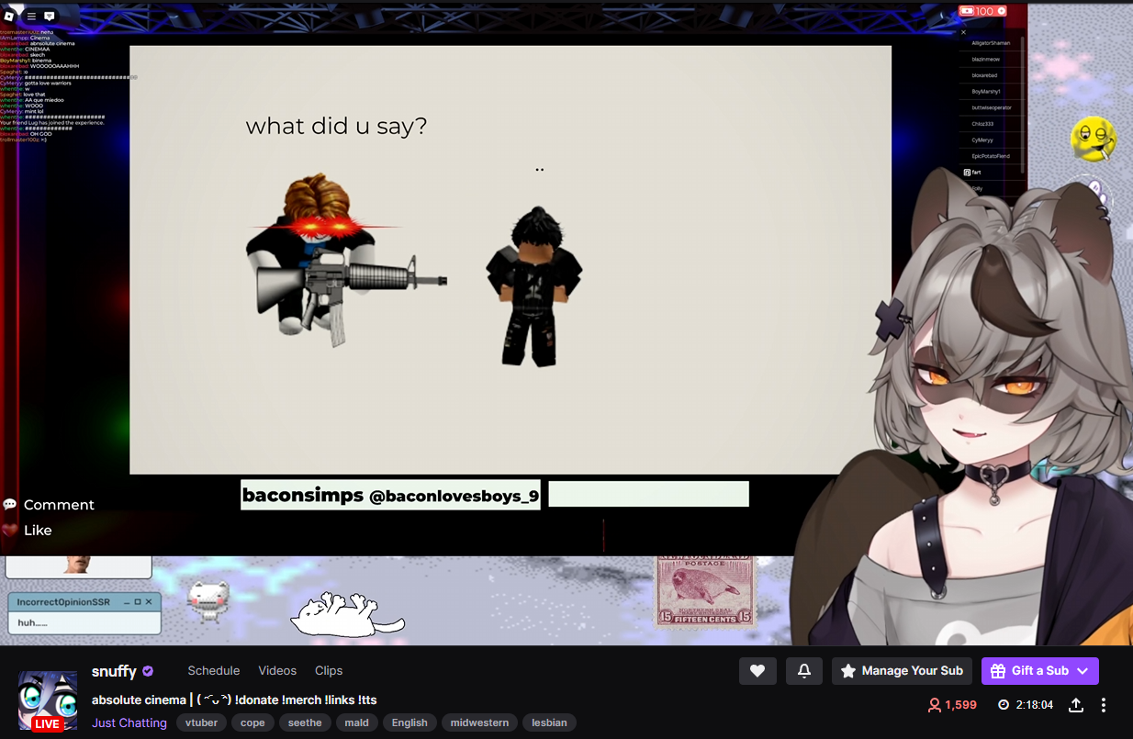Close the Roblox player list with the X

click(963, 32)
